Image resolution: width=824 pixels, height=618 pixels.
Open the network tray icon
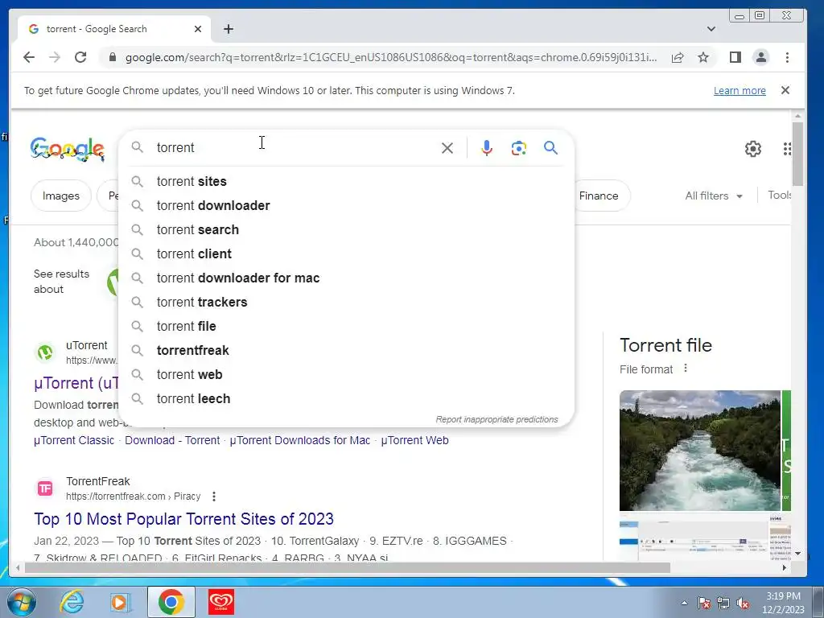click(723, 603)
